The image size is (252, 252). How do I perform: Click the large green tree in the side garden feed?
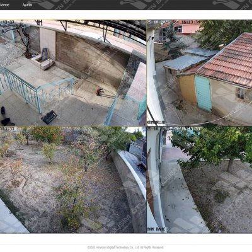tap(212, 147)
